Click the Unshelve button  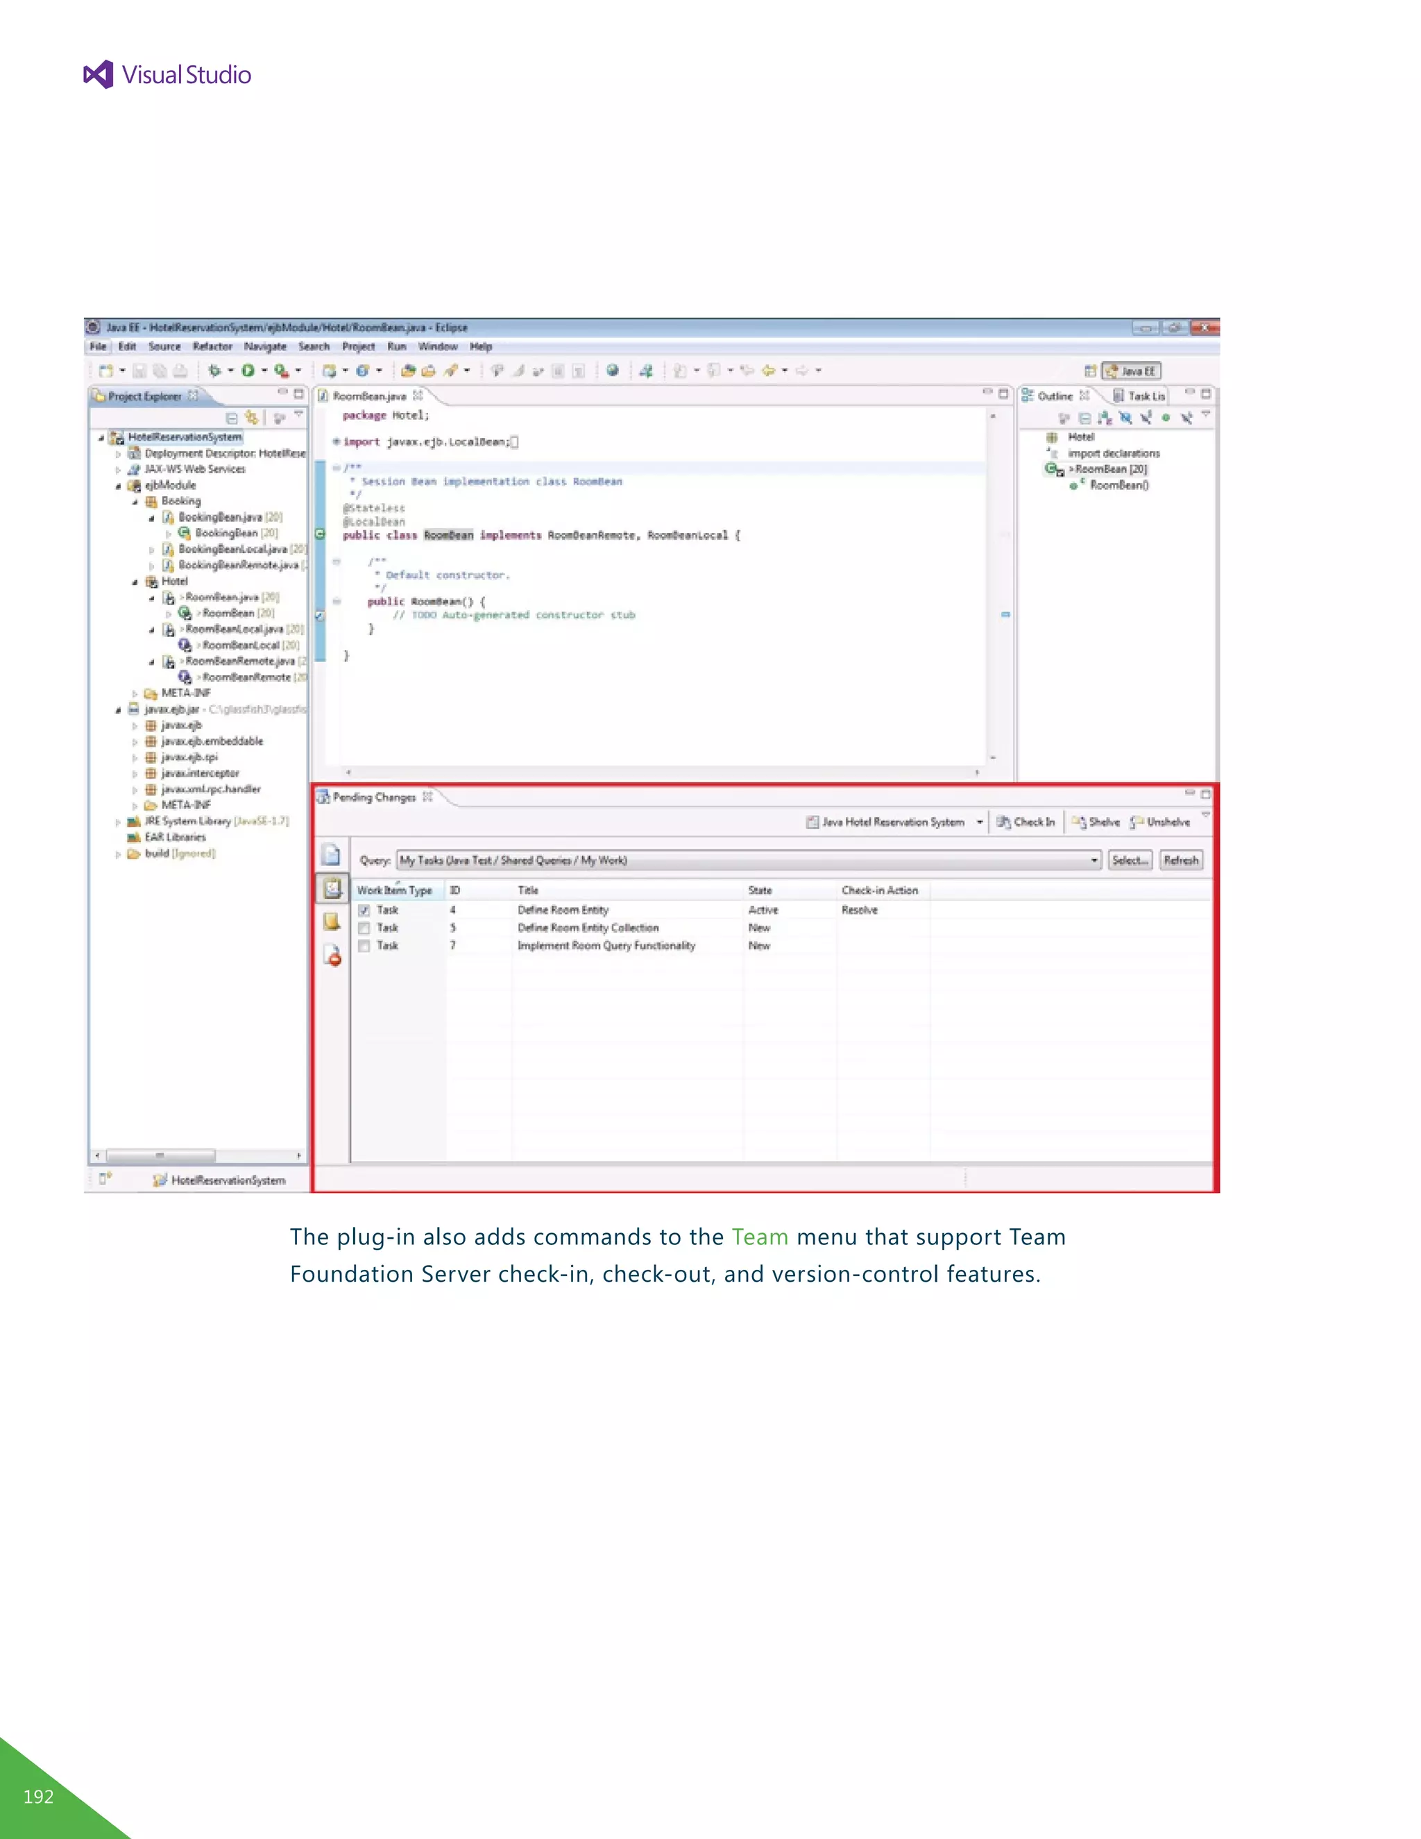(x=1160, y=822)
